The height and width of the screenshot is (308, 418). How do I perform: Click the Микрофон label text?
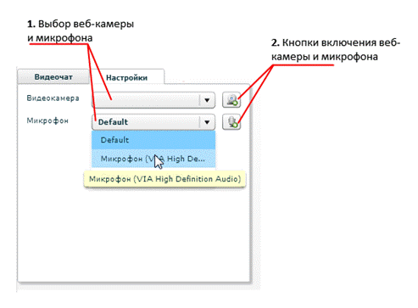[x=47, y=120]
